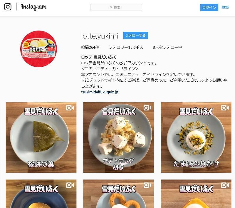235x208 pixels.
Task: Open the たまごふりかけ post thumbnail
Action: click(x=196, y=137)
